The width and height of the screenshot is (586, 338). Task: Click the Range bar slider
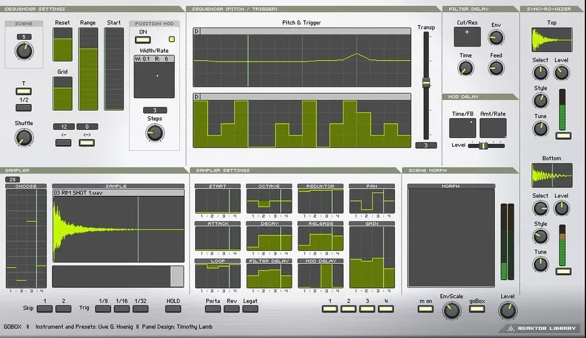pos(88,69)
